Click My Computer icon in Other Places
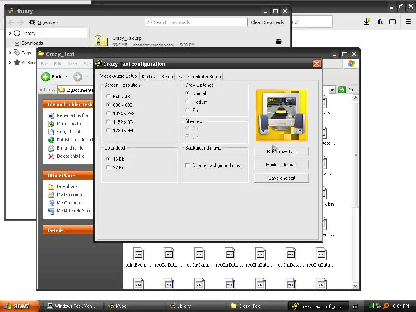The height and width of the screenshot is (312, 416). [x=51, y=203]
